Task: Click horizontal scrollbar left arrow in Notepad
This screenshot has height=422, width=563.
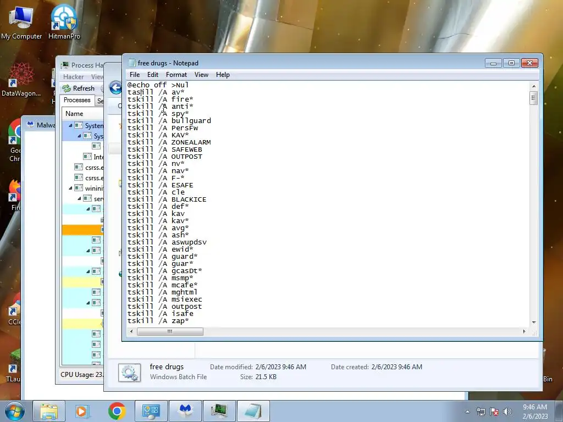Action: (x=131, y=331)
